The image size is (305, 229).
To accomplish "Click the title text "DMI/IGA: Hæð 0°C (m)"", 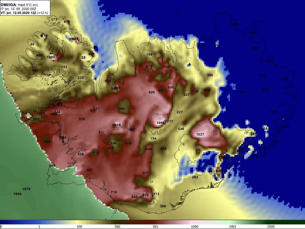I will tap(19, 5).
